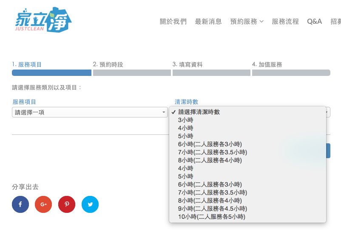Click the 2. 預約時段 step label

[108, 64]
